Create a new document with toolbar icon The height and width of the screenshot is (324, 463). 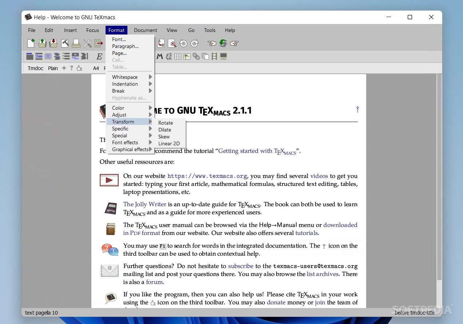click(31, 43)
